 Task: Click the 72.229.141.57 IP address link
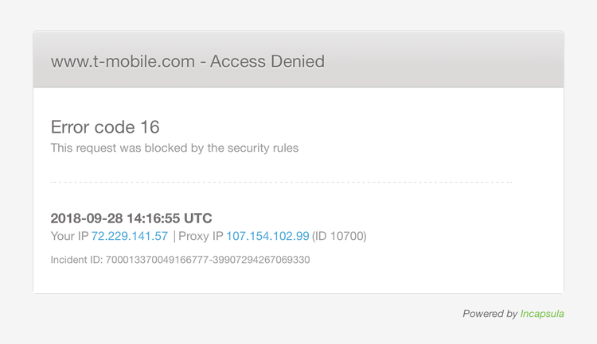[130, 236]
